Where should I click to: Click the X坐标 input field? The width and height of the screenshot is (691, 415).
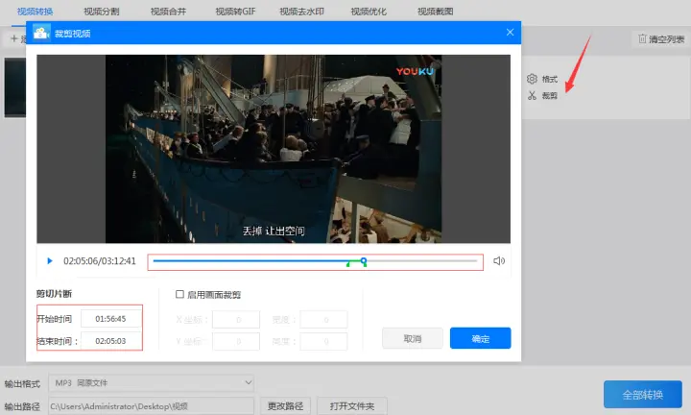236,320
